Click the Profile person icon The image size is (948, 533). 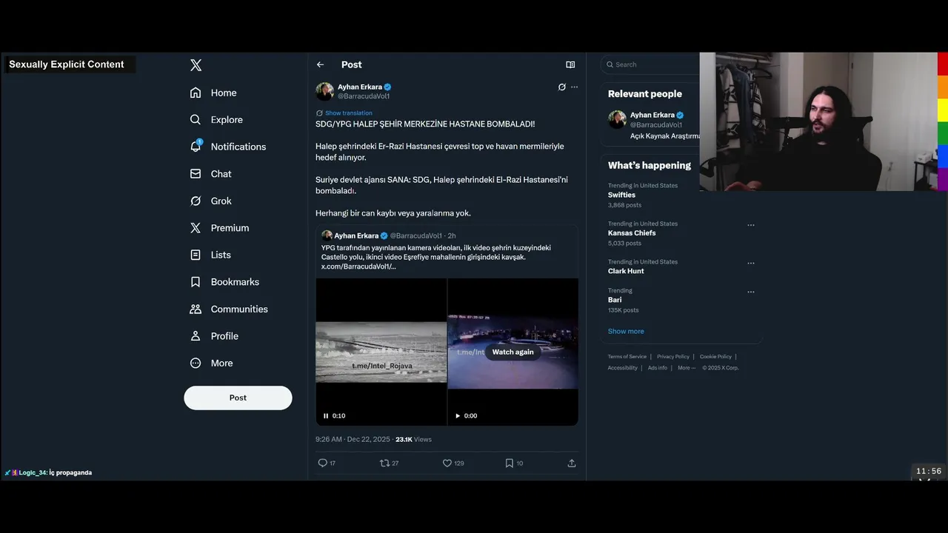point(196,336)
